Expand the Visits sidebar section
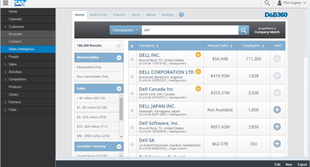Image resolution: width=310 pixels, height=167 pixels. [5, 110]
